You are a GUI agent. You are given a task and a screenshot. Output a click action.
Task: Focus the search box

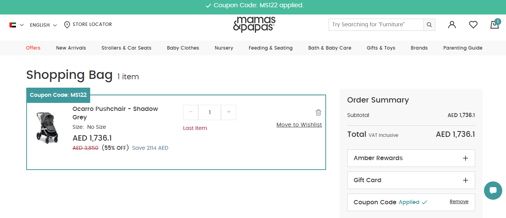click(376, 25)
